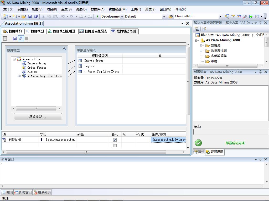Click the pickaxe icon in mining model pane
This screenshot has height=201, width=269.
click(64, 49)
